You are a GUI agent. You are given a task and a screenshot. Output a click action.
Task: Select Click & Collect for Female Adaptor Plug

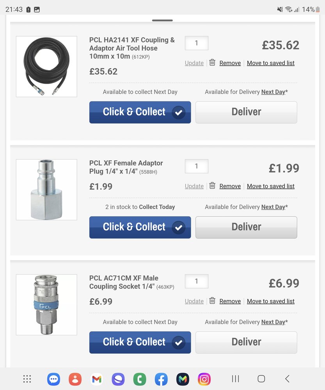(140, 227)
